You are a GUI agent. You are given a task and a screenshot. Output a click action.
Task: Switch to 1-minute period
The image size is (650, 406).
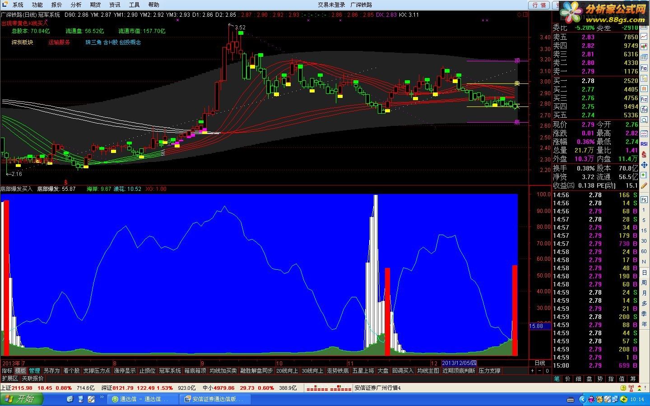point(644,210)
